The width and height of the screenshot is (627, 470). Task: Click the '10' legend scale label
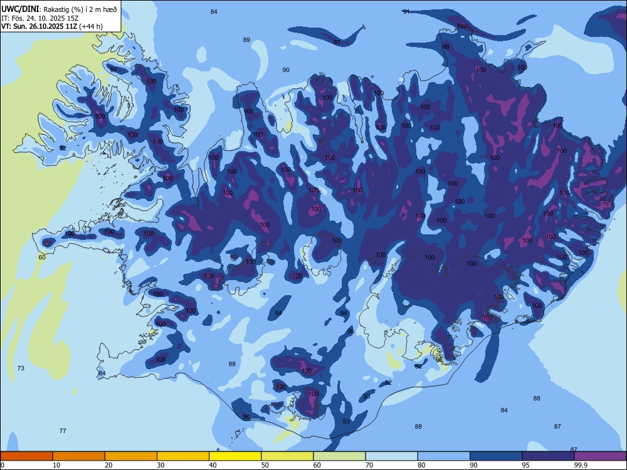56,465
